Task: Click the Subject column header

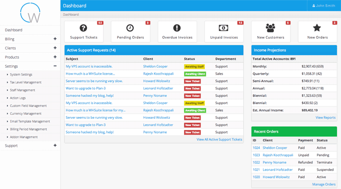Action: (72, 59)
